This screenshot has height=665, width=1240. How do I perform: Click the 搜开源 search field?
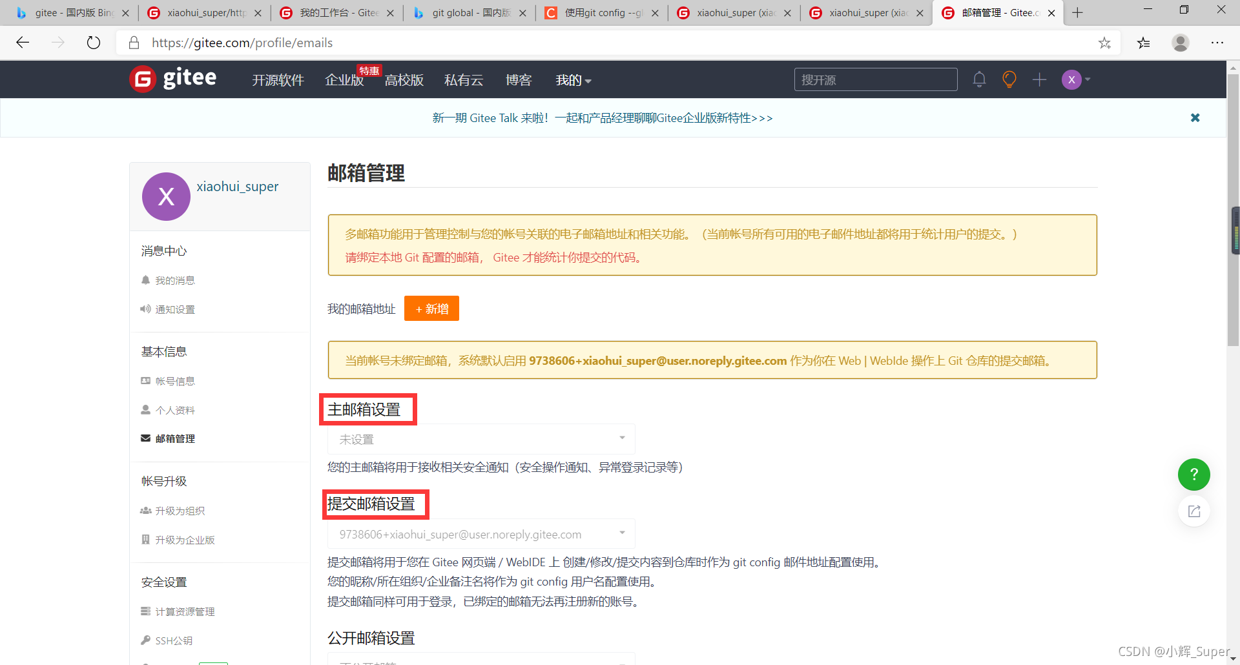[876, 79]
